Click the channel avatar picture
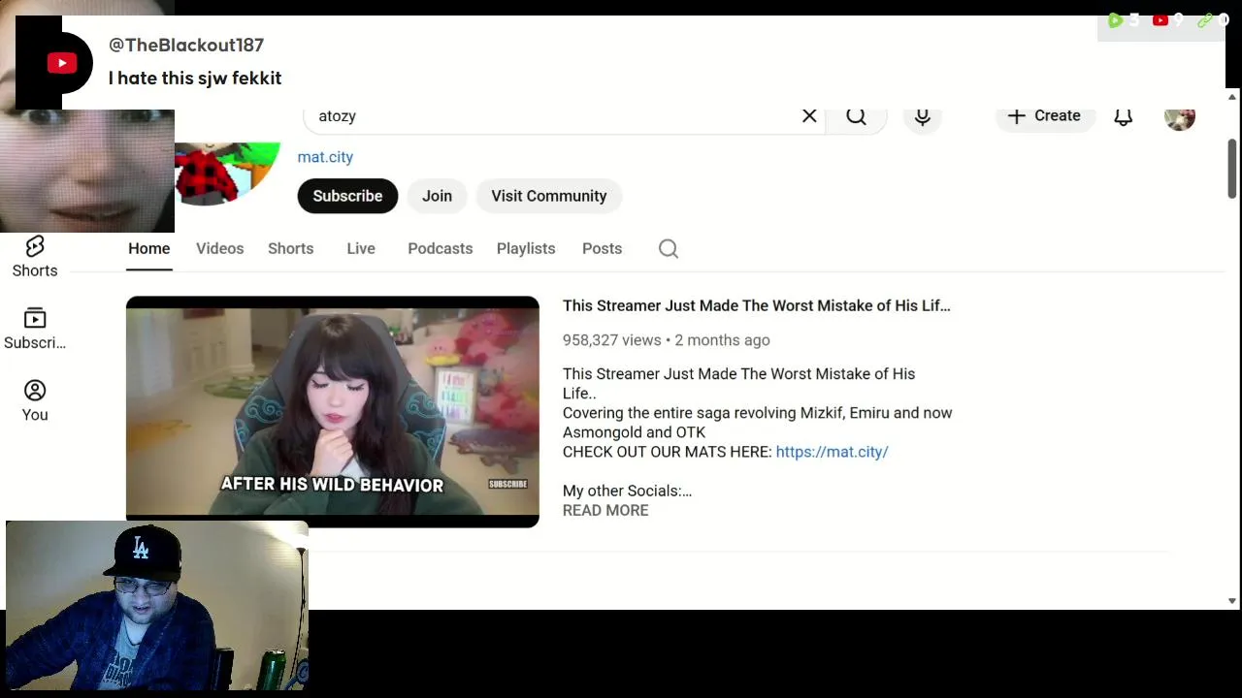 point(228,173)
